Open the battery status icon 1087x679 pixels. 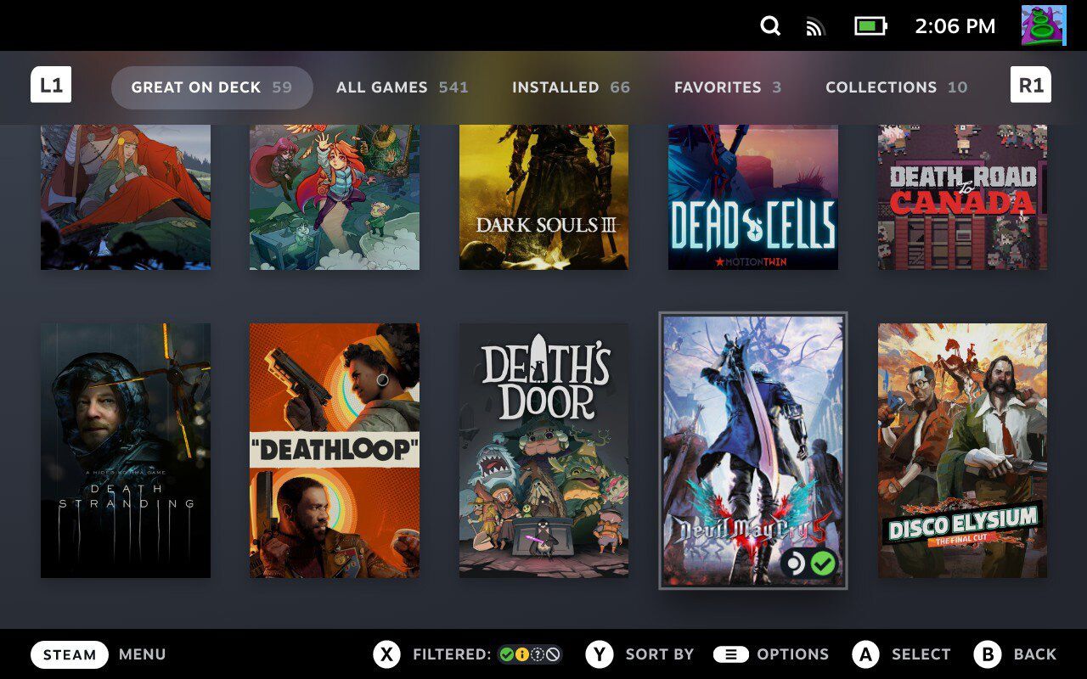pyautogui.click(x=870, y=26)
